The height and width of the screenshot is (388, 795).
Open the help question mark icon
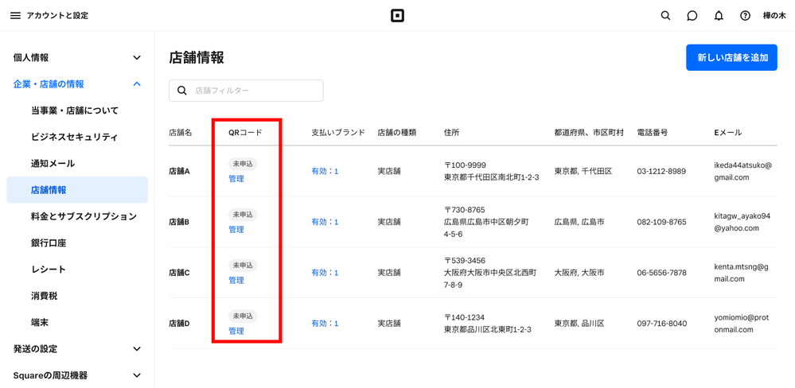click(x=745, y=16)
